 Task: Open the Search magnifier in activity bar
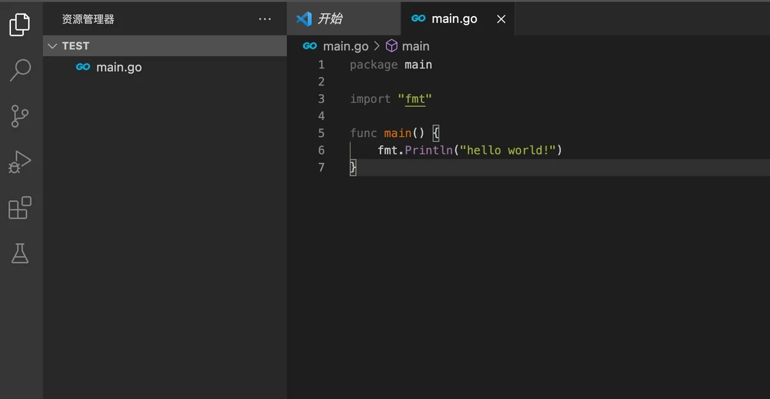point(20,70)
